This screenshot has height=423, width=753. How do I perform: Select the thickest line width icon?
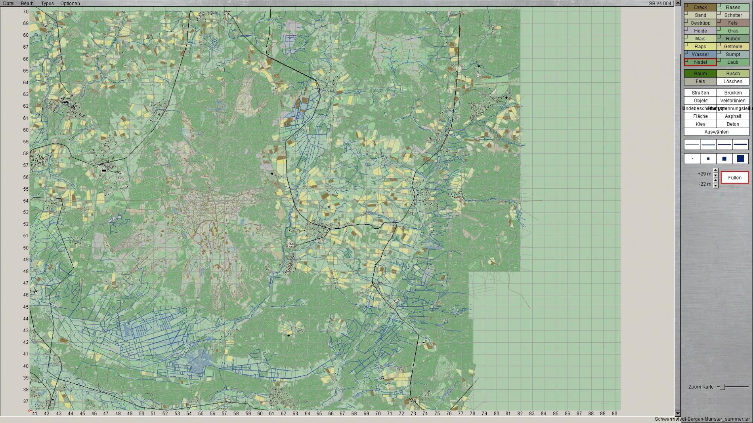740,144
